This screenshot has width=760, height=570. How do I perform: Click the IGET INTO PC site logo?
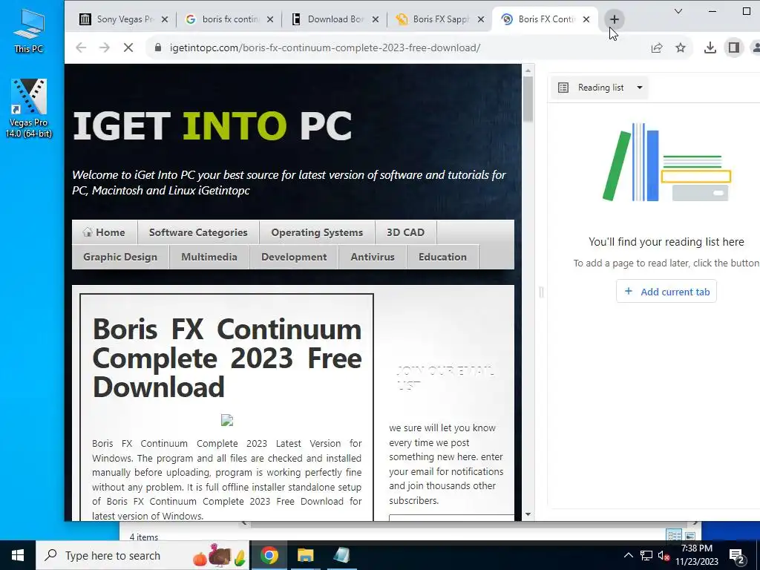212,126
